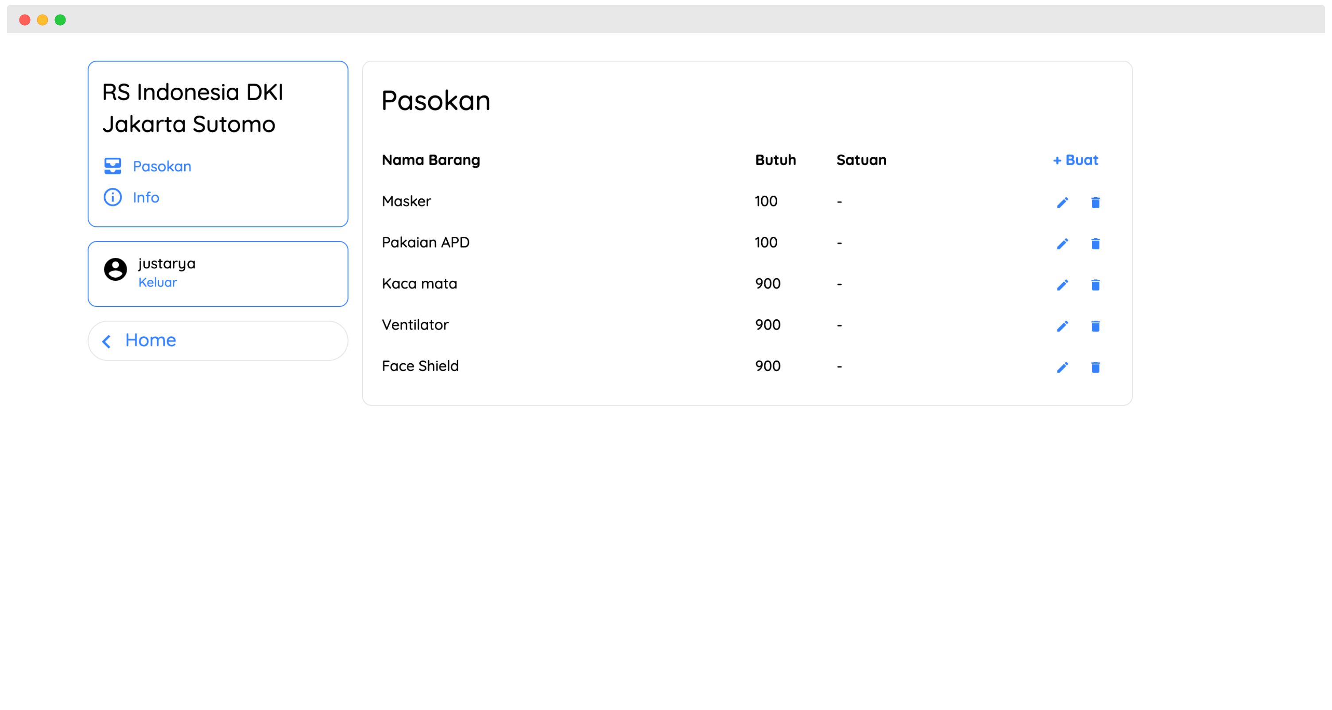The width and height of the screenshot is (1332, 710).
Task: Edit the Kaca mata row pencil icon
Action: click(1062, 285)
